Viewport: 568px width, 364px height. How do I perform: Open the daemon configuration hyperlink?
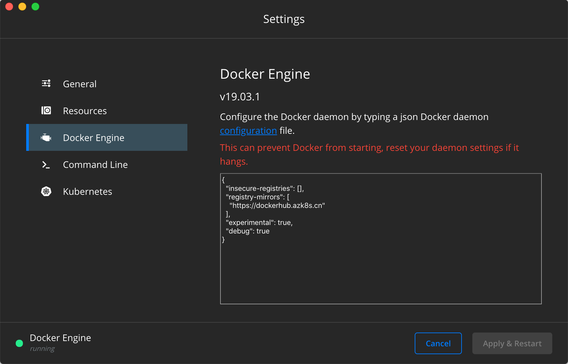coord(248,131)
